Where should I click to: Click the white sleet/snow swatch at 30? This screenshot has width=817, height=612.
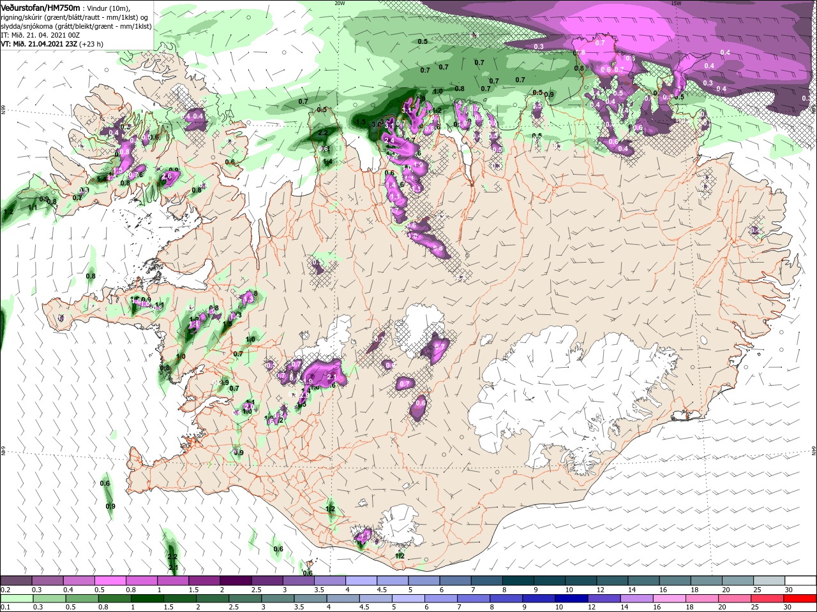click(x=800, y=581)
